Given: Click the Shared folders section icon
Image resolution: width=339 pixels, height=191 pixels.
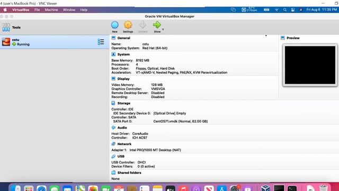Looking at the screenshot, I should [113, 172].
